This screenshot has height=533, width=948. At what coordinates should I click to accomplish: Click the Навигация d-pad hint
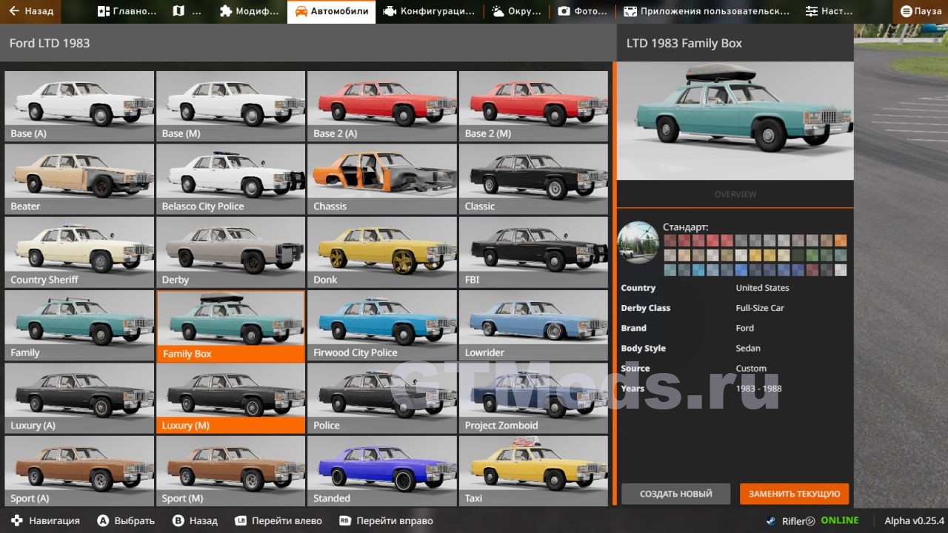click(x=45, y=520)
